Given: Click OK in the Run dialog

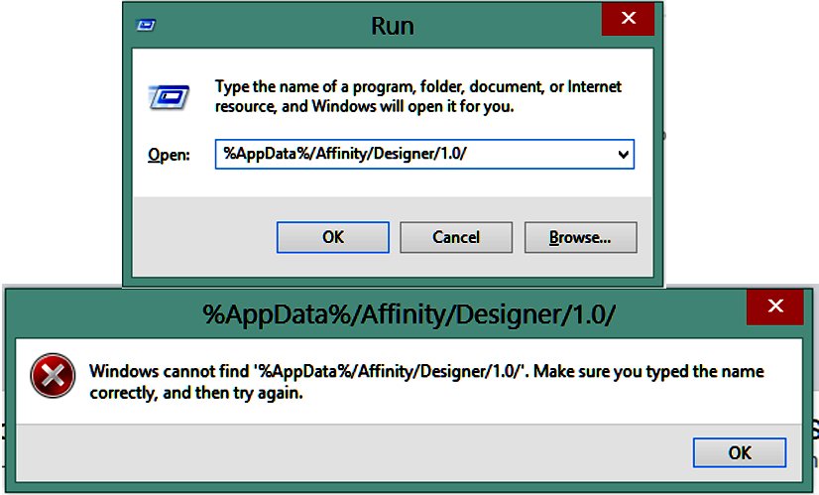Looking at the screenshot, I should pos(333,237).
